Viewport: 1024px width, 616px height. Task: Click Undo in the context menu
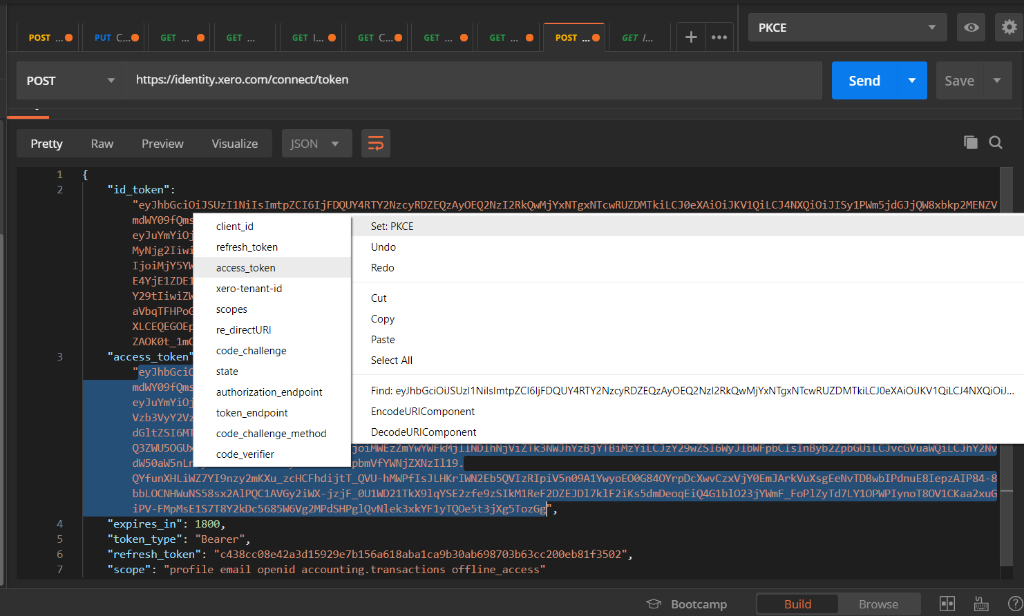688,247
